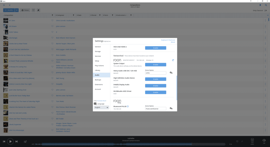
Task: Click the Shuffle button
Action: pos(9,10)
